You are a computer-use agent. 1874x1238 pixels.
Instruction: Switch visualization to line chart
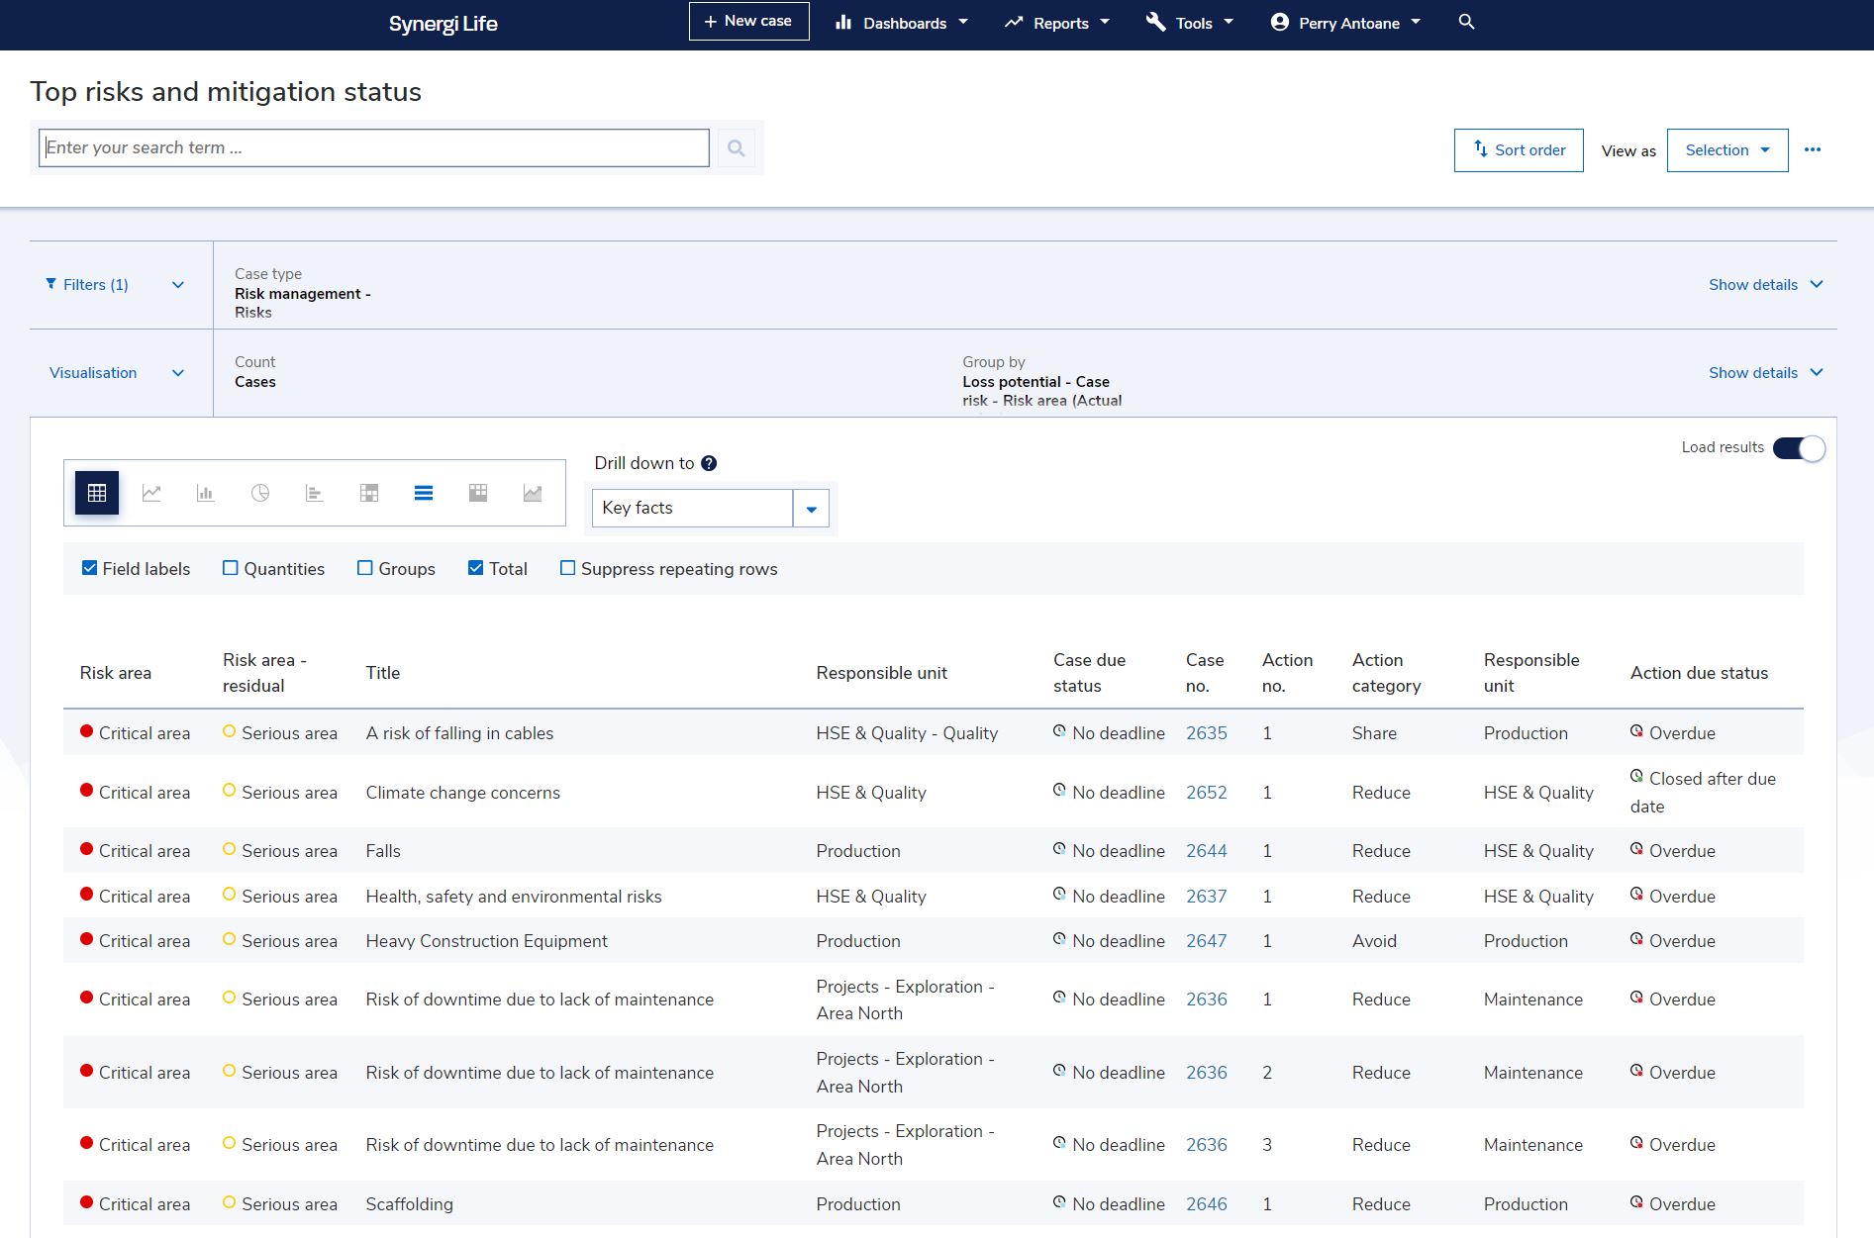[151, 493]
